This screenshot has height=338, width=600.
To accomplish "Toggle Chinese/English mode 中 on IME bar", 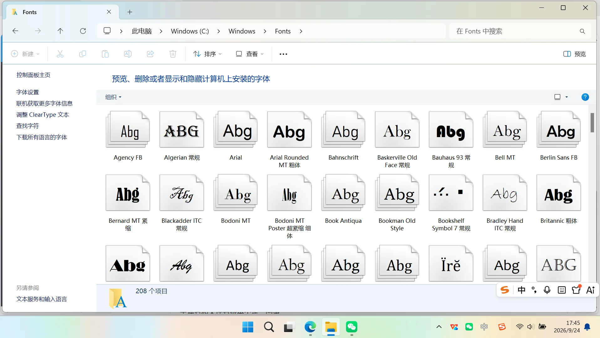I will tap(521, 290).
